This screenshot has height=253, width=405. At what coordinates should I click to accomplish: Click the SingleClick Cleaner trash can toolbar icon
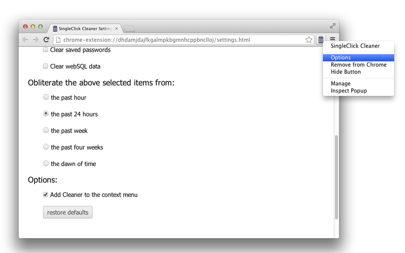click(321, 40)
